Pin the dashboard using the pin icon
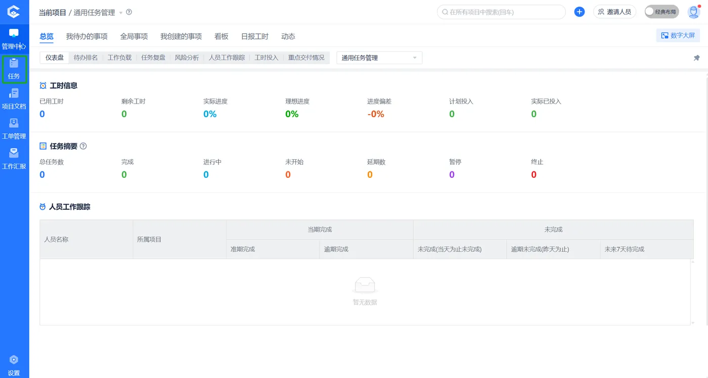 pyautogui.click(x=696, y=58)
